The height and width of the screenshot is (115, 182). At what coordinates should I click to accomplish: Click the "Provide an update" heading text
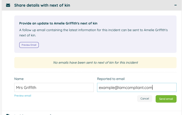click(58, 23)
